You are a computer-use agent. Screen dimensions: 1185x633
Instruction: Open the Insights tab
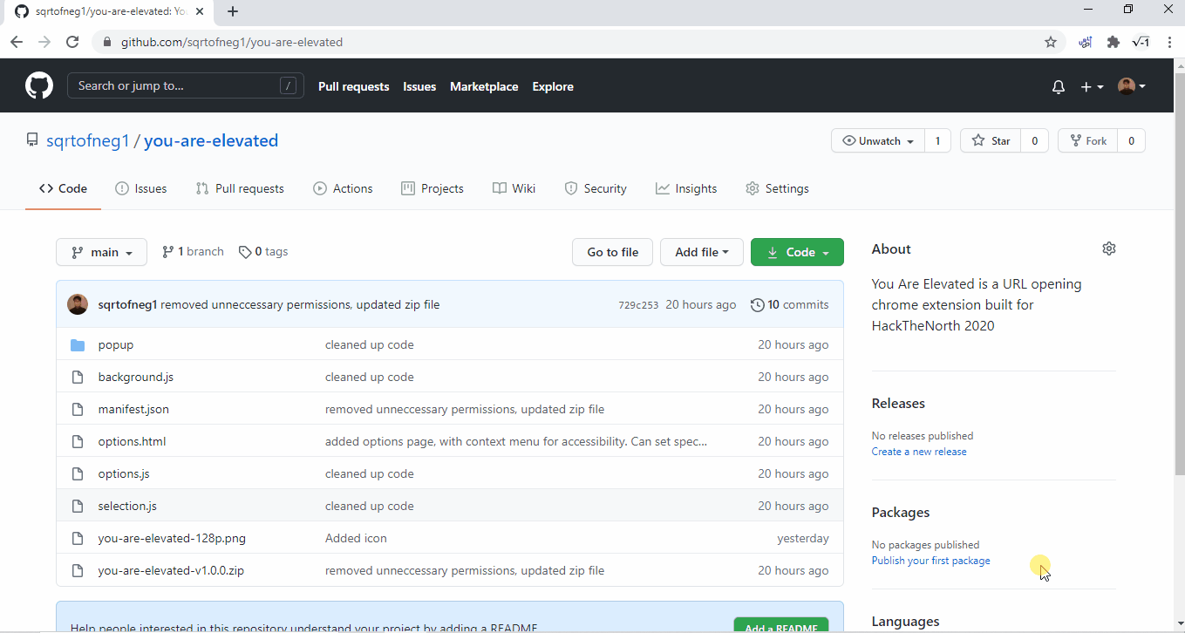point(686,188)
